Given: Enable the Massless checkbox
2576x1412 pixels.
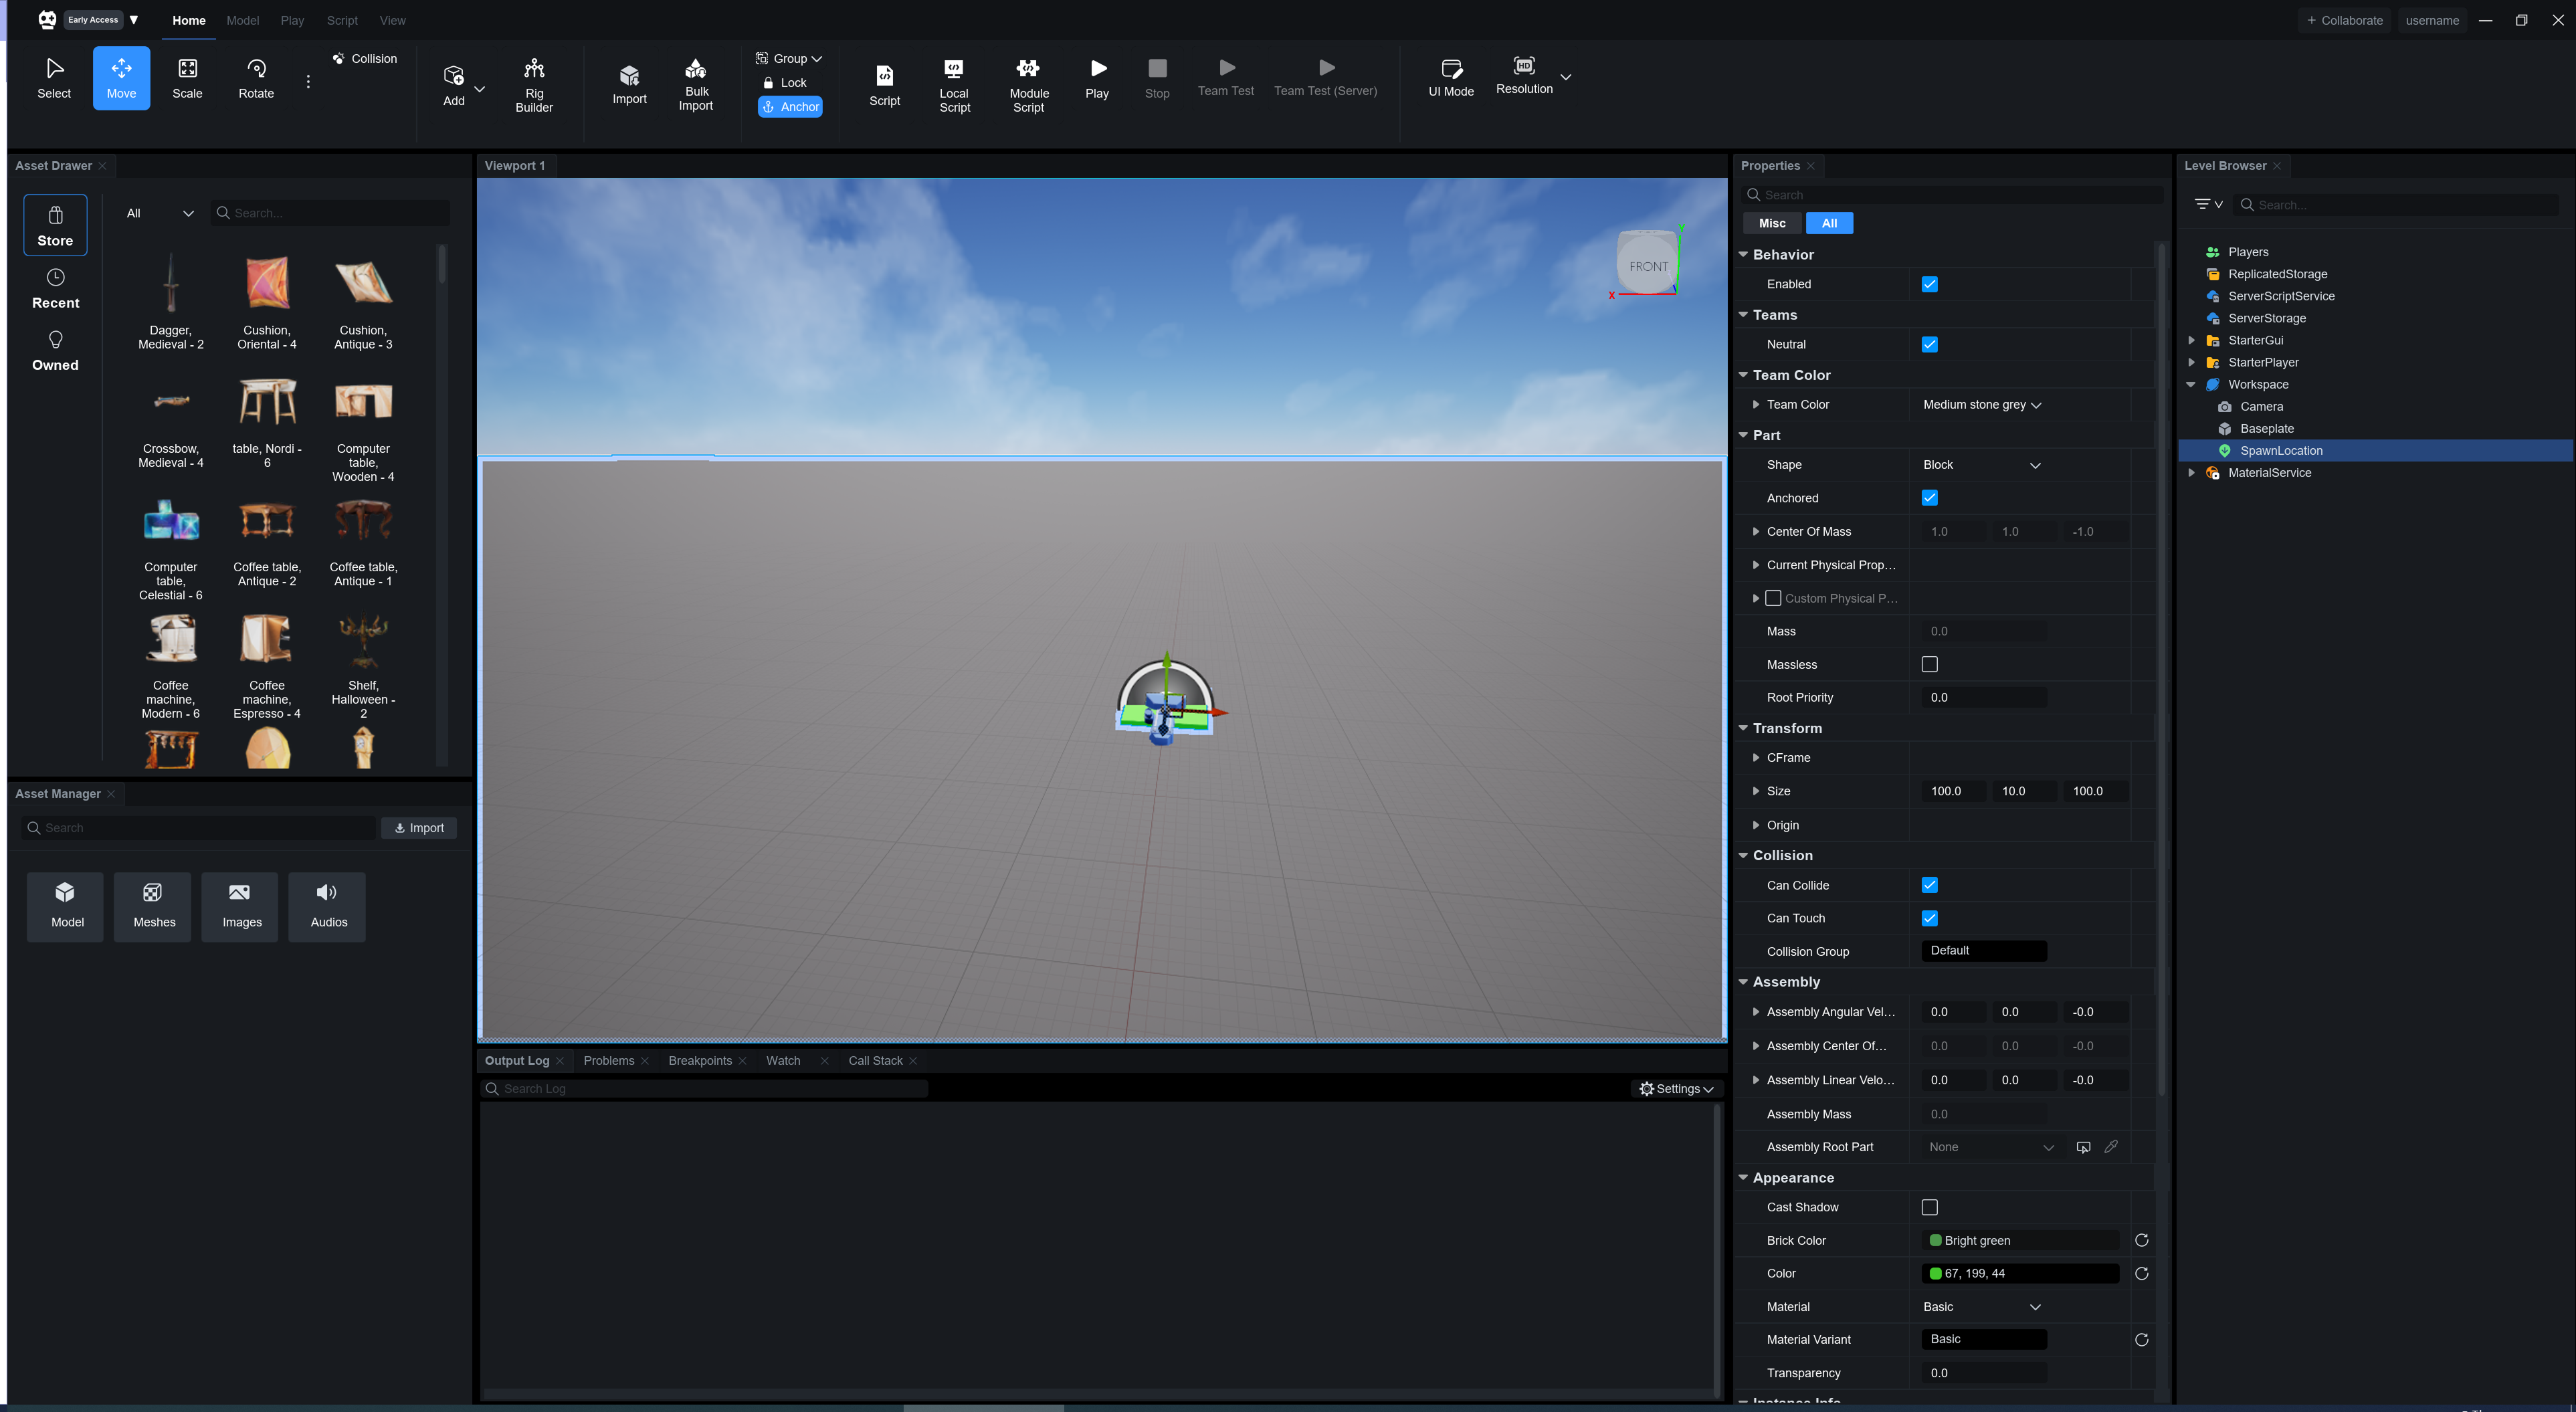Looking at the screenshot, I should tap(1929, 664).
